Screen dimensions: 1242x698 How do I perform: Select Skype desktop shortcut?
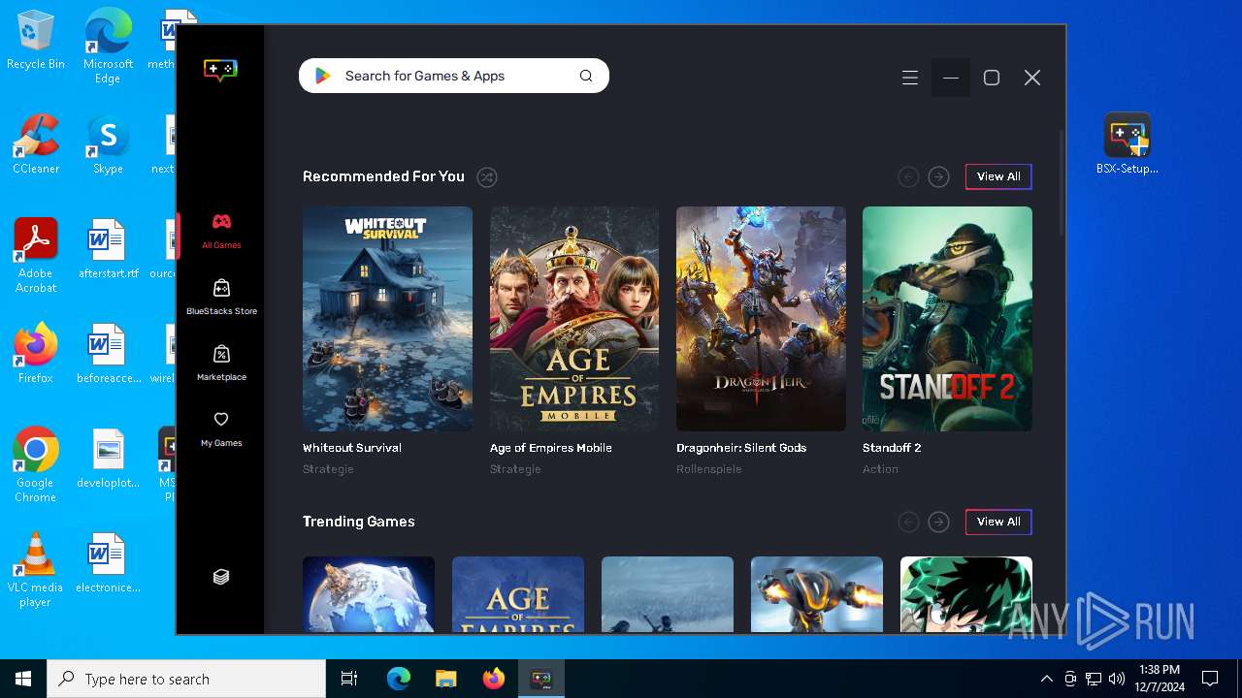pos(108,144)
